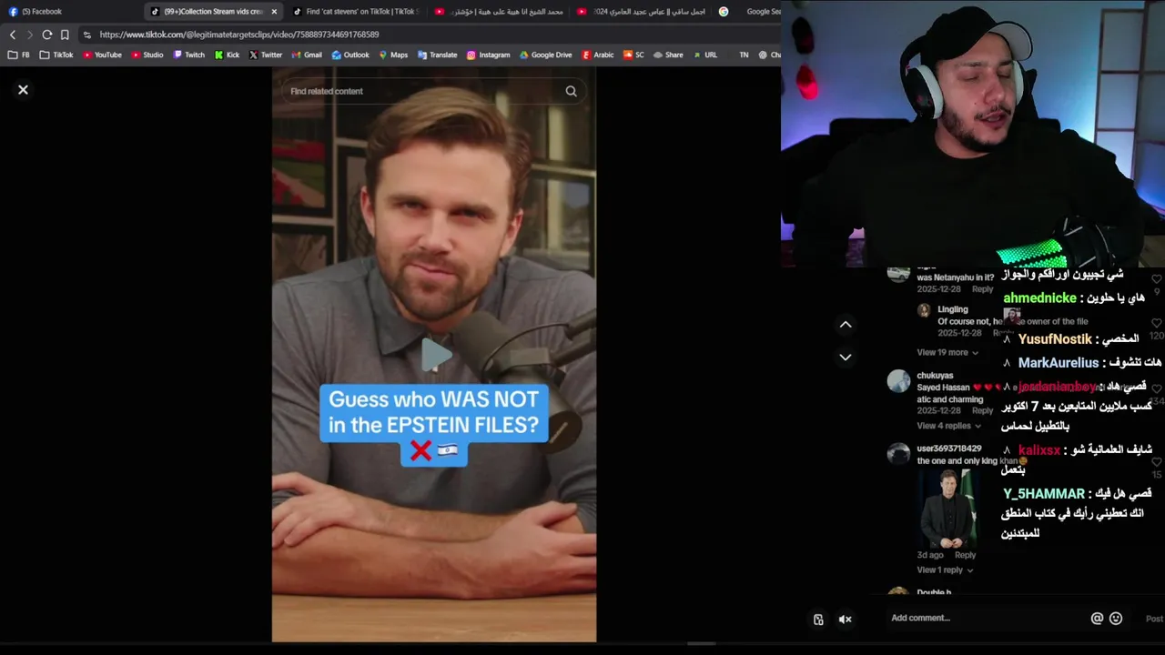Reply to chukuyas's comment
Image resolution: width=1165 pixels, height=655 pixels.
click(982, 410)
